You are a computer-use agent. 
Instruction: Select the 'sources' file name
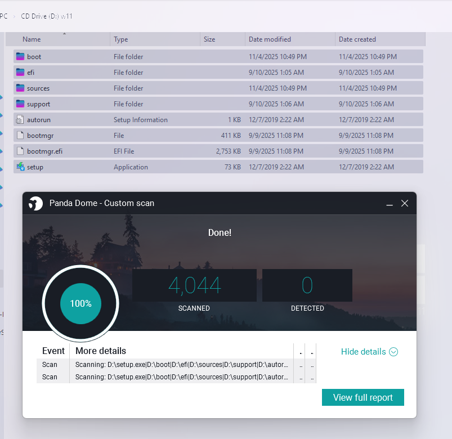(x=38, y=88)
